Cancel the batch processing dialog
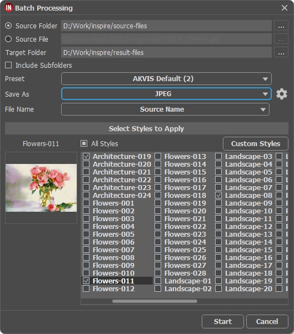 point(267,321)
